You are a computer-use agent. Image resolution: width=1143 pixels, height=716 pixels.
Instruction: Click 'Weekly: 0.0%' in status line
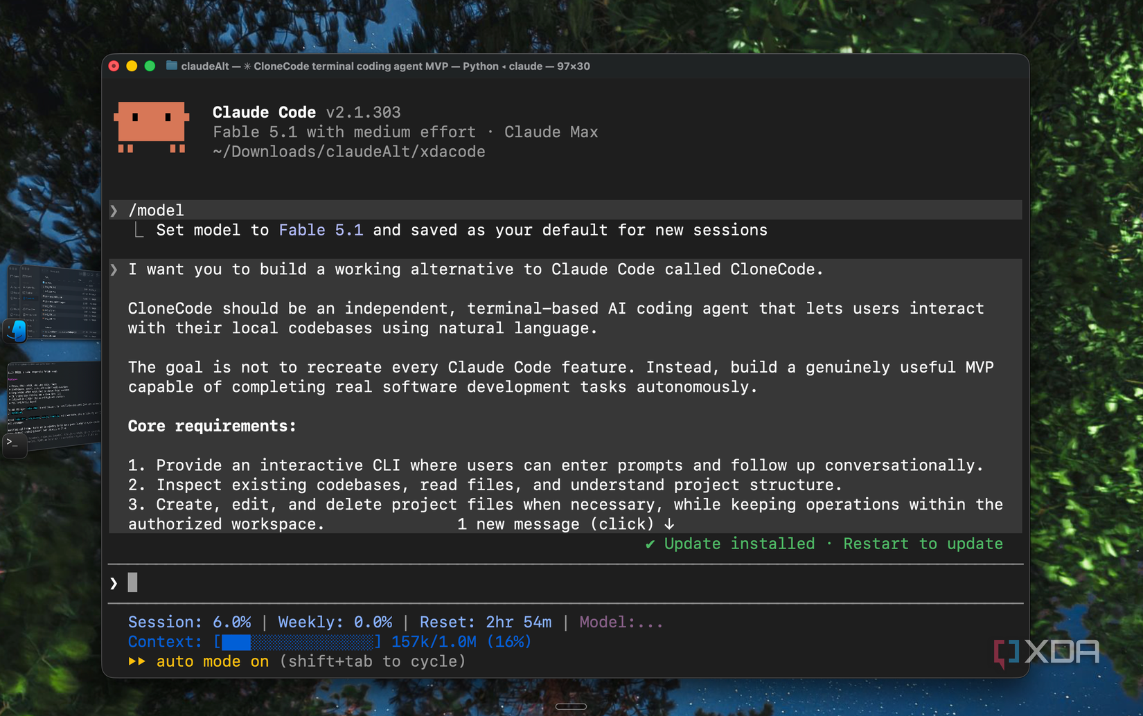(335, 622)
